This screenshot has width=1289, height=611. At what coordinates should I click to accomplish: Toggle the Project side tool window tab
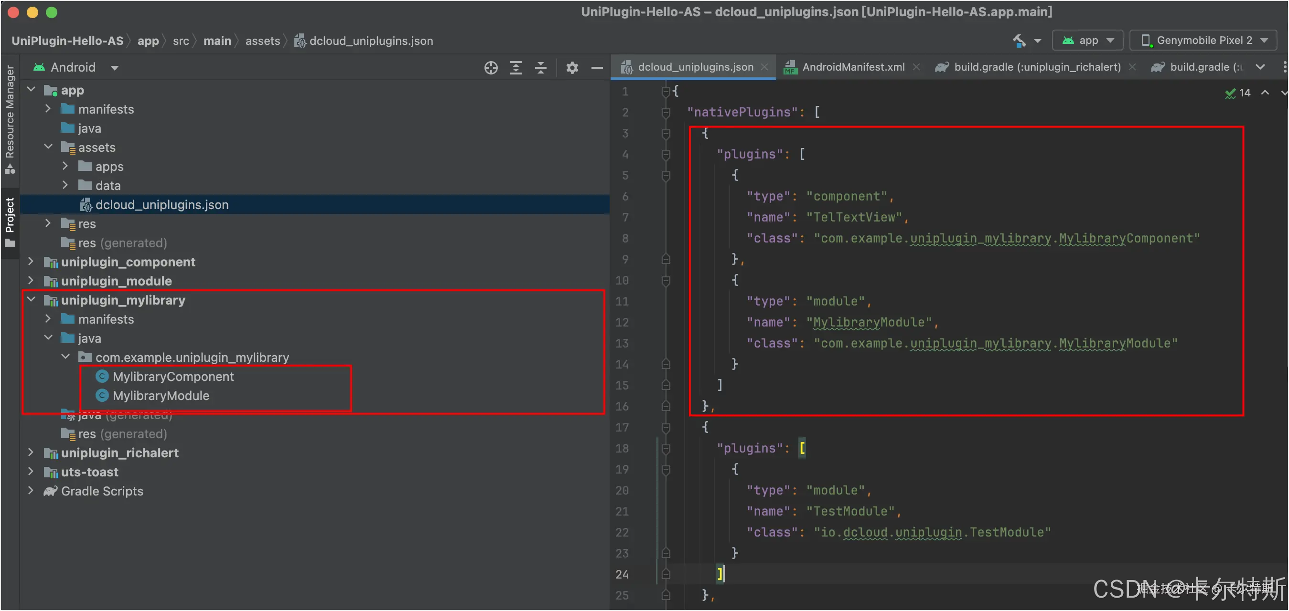click(10, 222)
